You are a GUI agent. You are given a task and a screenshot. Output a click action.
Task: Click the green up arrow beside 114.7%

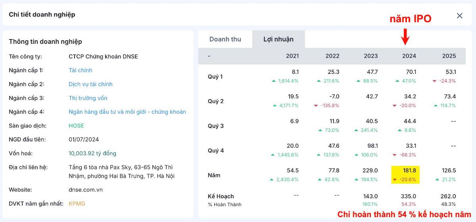coord(436,105)
